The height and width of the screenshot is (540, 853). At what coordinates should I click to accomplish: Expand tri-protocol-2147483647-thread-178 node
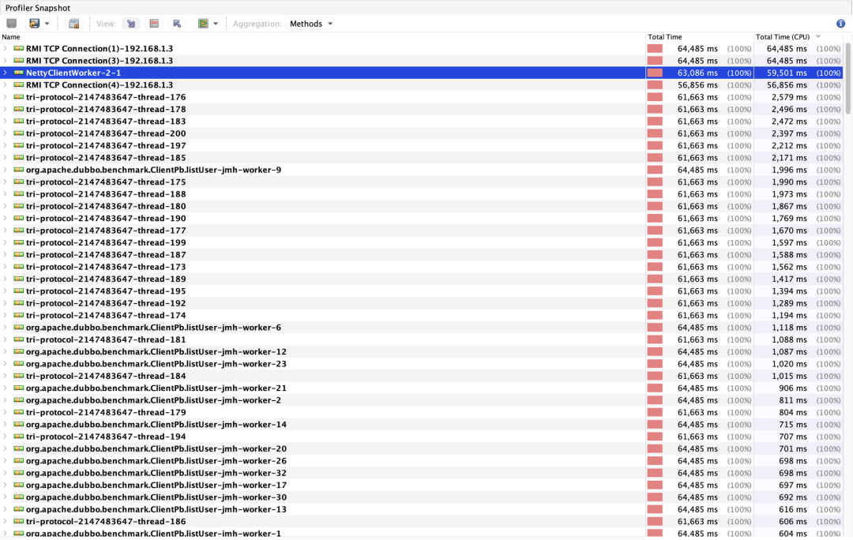click(6, 109)
